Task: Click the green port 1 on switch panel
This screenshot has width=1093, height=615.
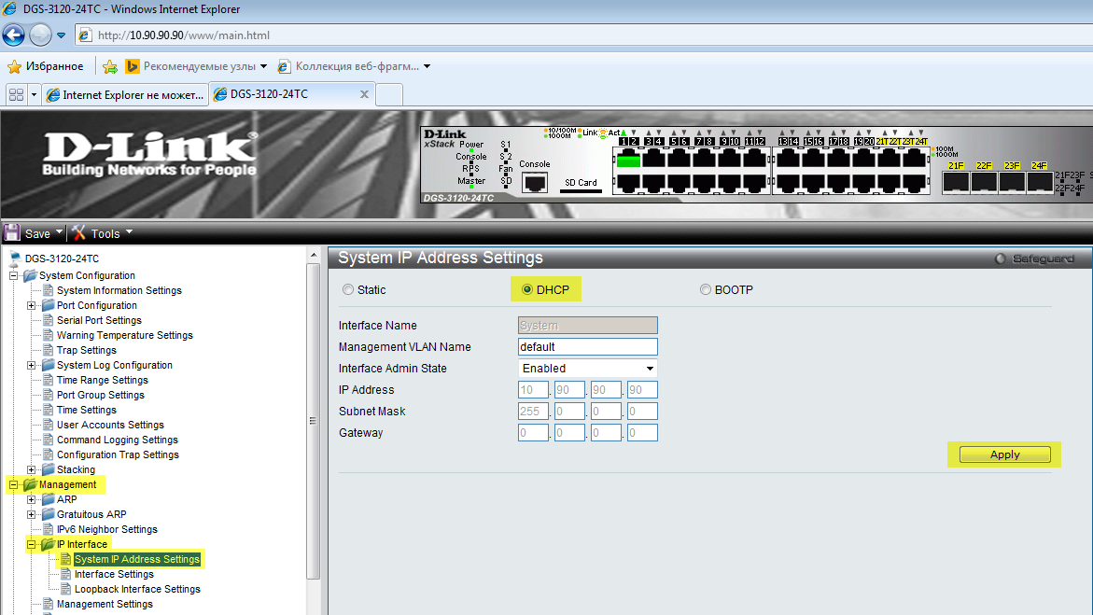Action: (x=627, y=160)
